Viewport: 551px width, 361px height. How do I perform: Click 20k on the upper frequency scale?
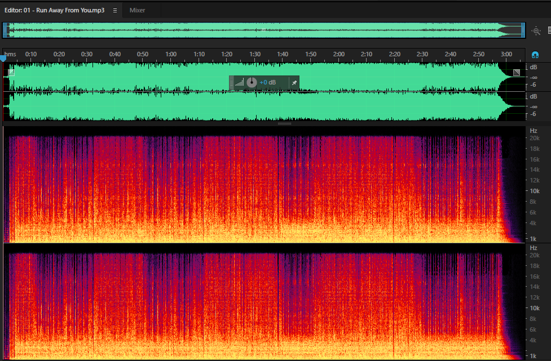[x=535, y=138]
